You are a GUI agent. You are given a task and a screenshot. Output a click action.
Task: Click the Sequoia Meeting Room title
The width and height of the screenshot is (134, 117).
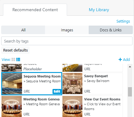point(42,76)
